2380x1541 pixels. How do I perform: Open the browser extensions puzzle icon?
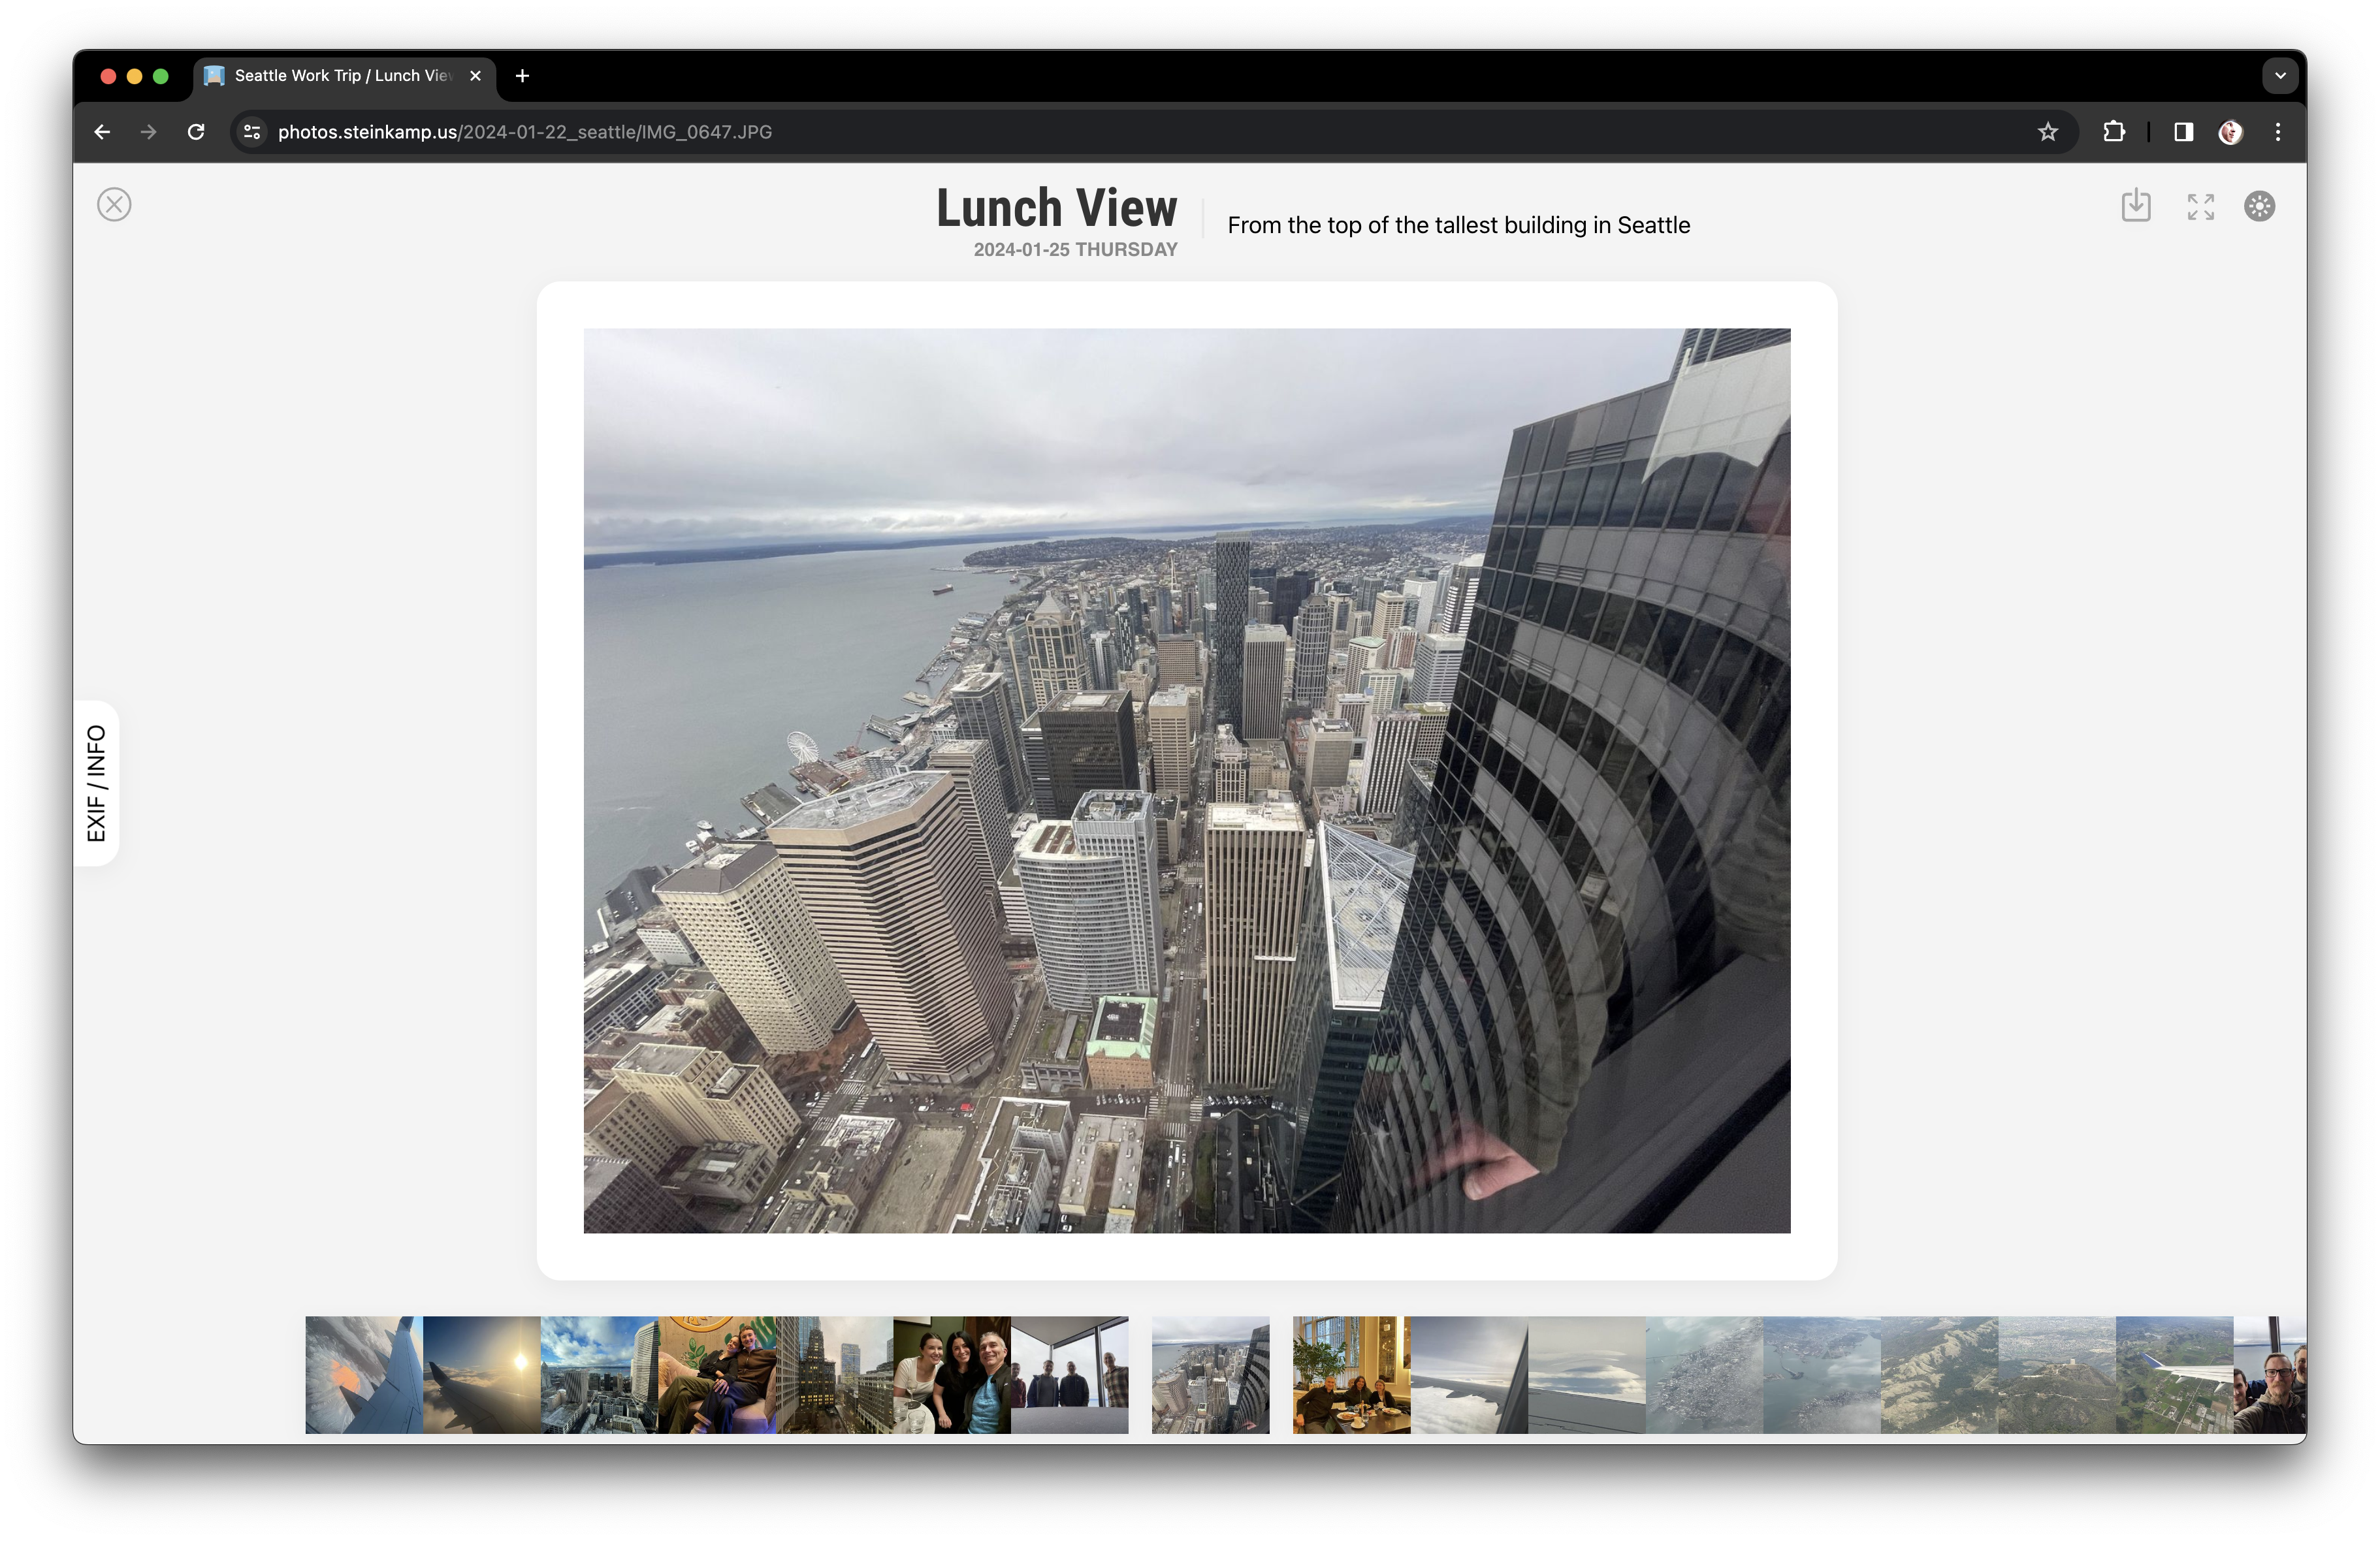[x=2113, y=132]
